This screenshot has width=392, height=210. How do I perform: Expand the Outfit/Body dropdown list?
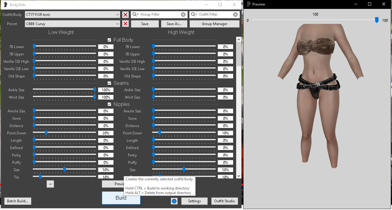pyautogui.click(x=118, y=15)
